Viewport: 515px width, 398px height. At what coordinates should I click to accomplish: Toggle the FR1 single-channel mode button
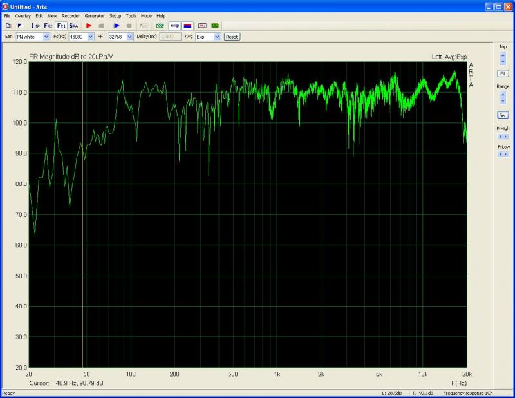click(61, 26)
